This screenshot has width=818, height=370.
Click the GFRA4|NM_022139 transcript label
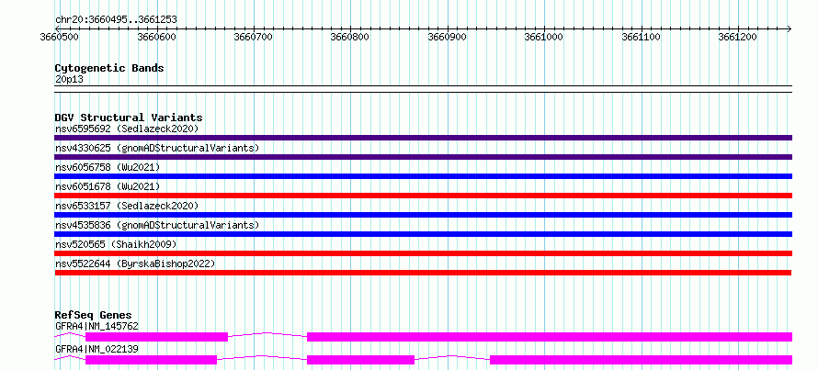(97, 349)
